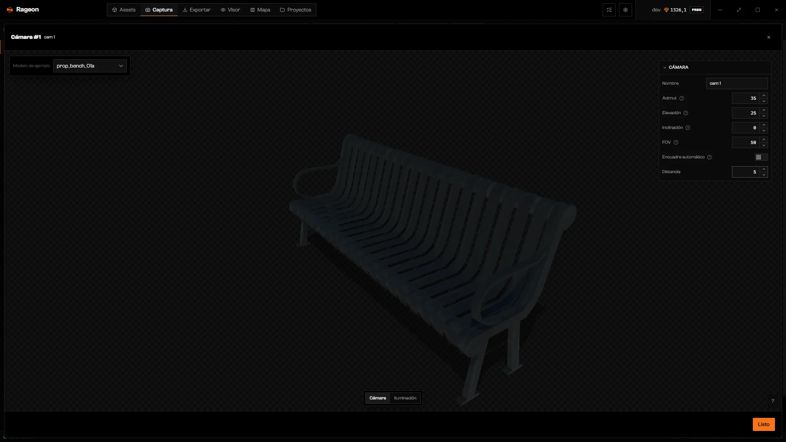Toggle Encuadre automático switch
The height and width of the screenshot is (442, 786).
coord(761,157)
